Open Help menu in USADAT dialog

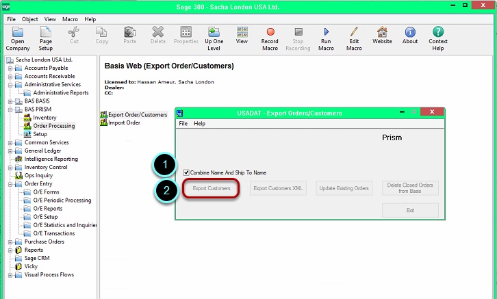point(199,124)
